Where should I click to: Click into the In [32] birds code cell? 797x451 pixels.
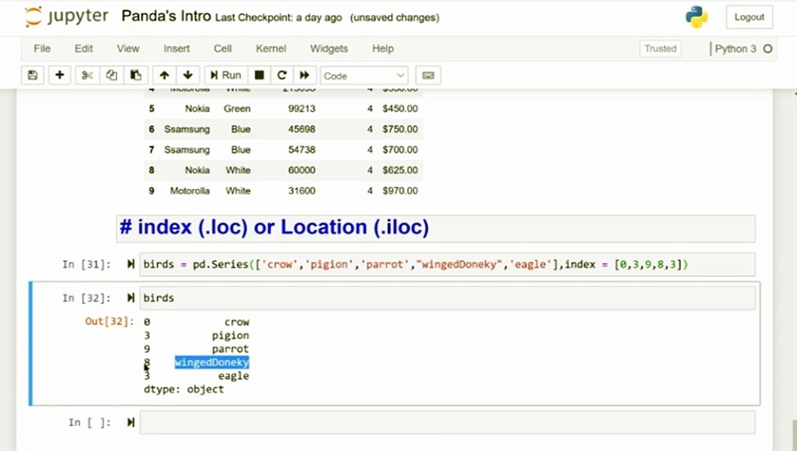tap(447, 298)
